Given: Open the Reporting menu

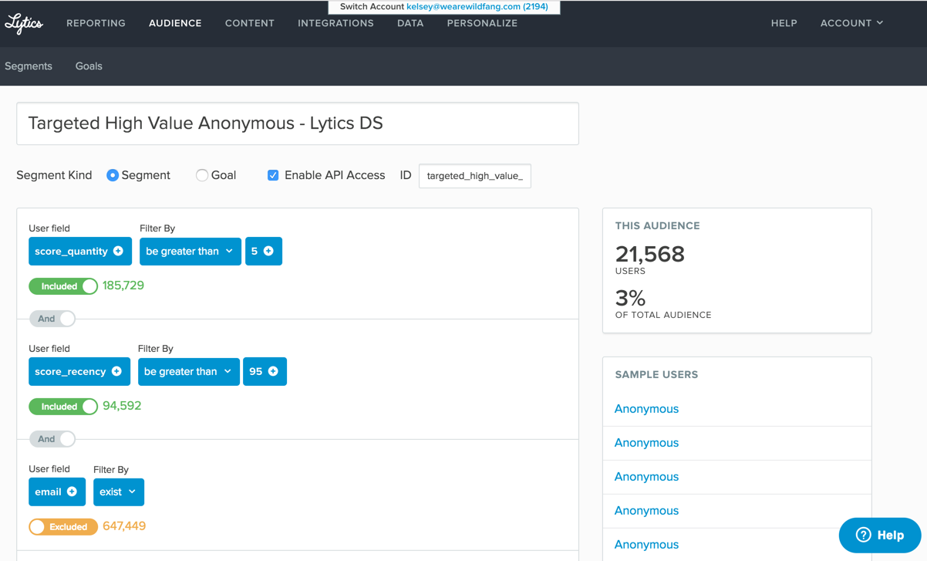Looking at the screenshot, I should pos(96,23).
